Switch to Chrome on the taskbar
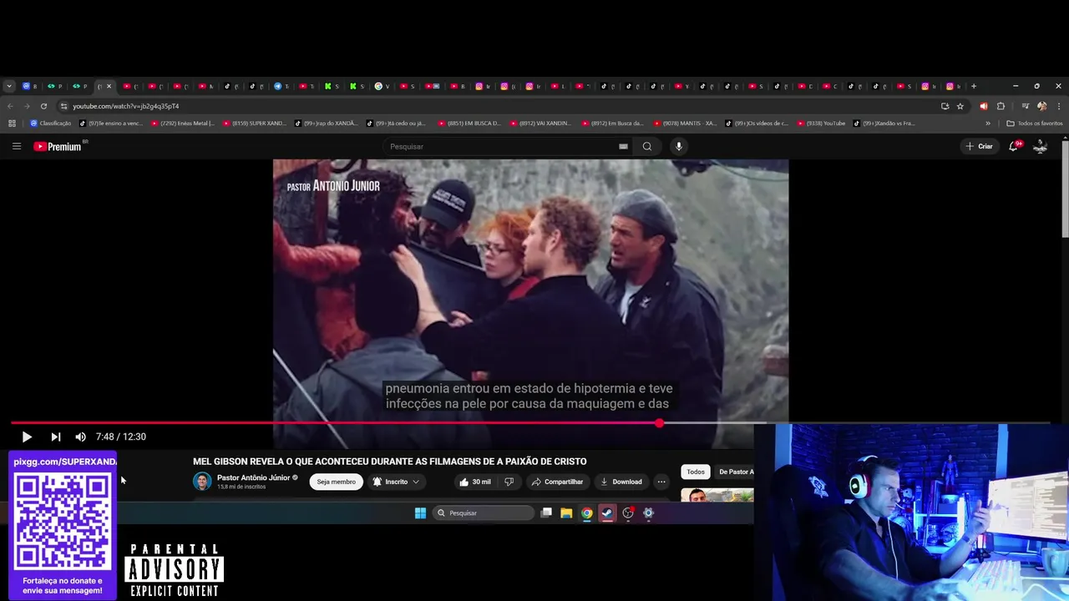The height and width of the screenshot is (601, 1069). click(587, 513)
